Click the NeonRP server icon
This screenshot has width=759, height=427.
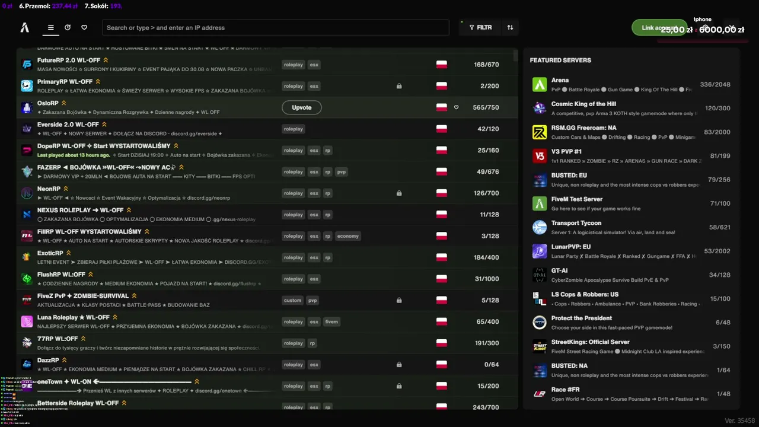[27, 193]
